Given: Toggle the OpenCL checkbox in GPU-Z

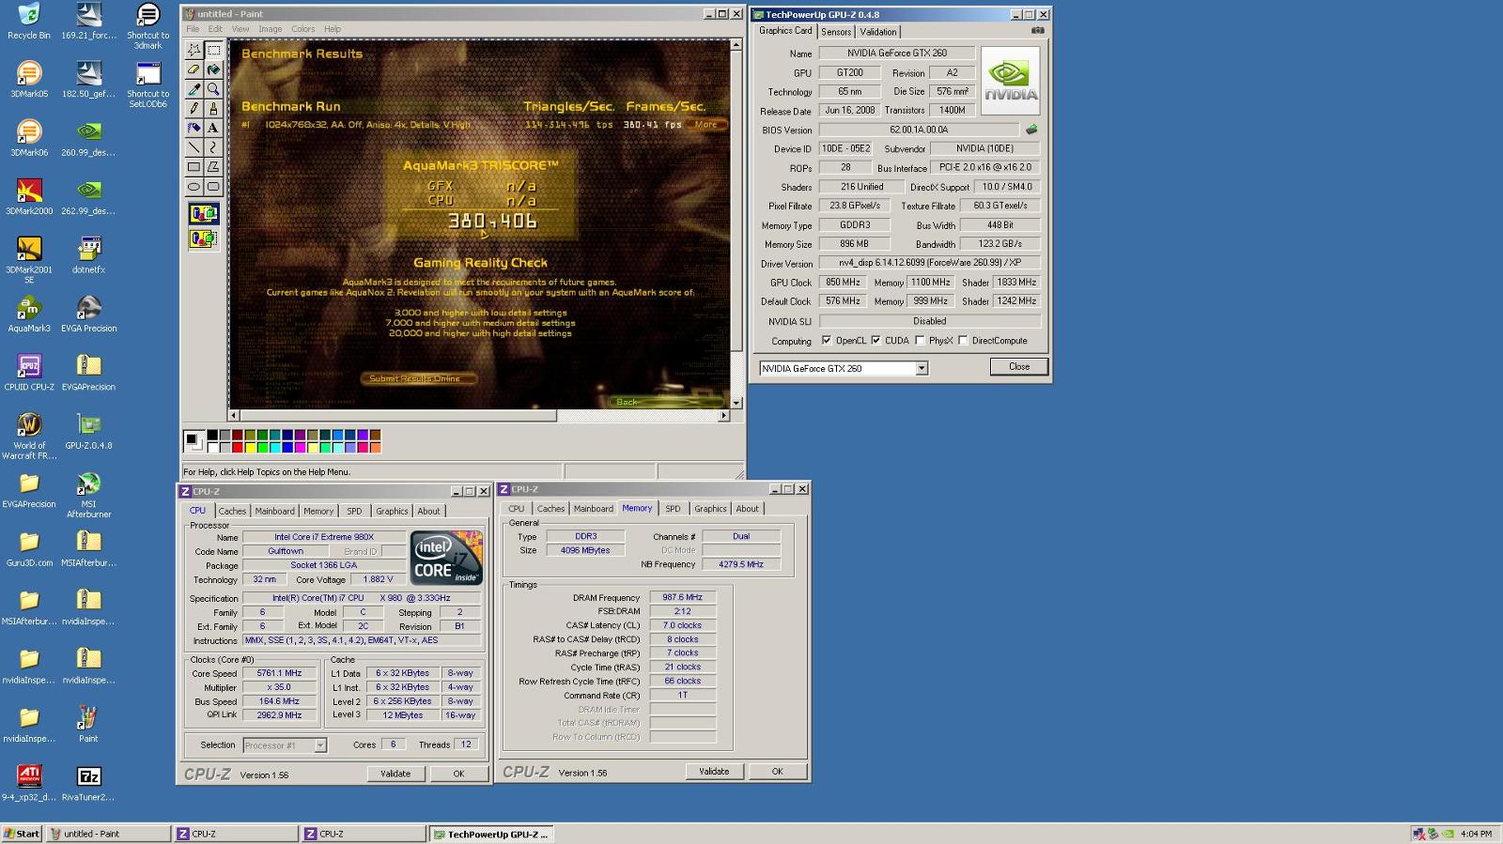Looking at the screenshot, I should pyautogui.click(x=827, y=341).
